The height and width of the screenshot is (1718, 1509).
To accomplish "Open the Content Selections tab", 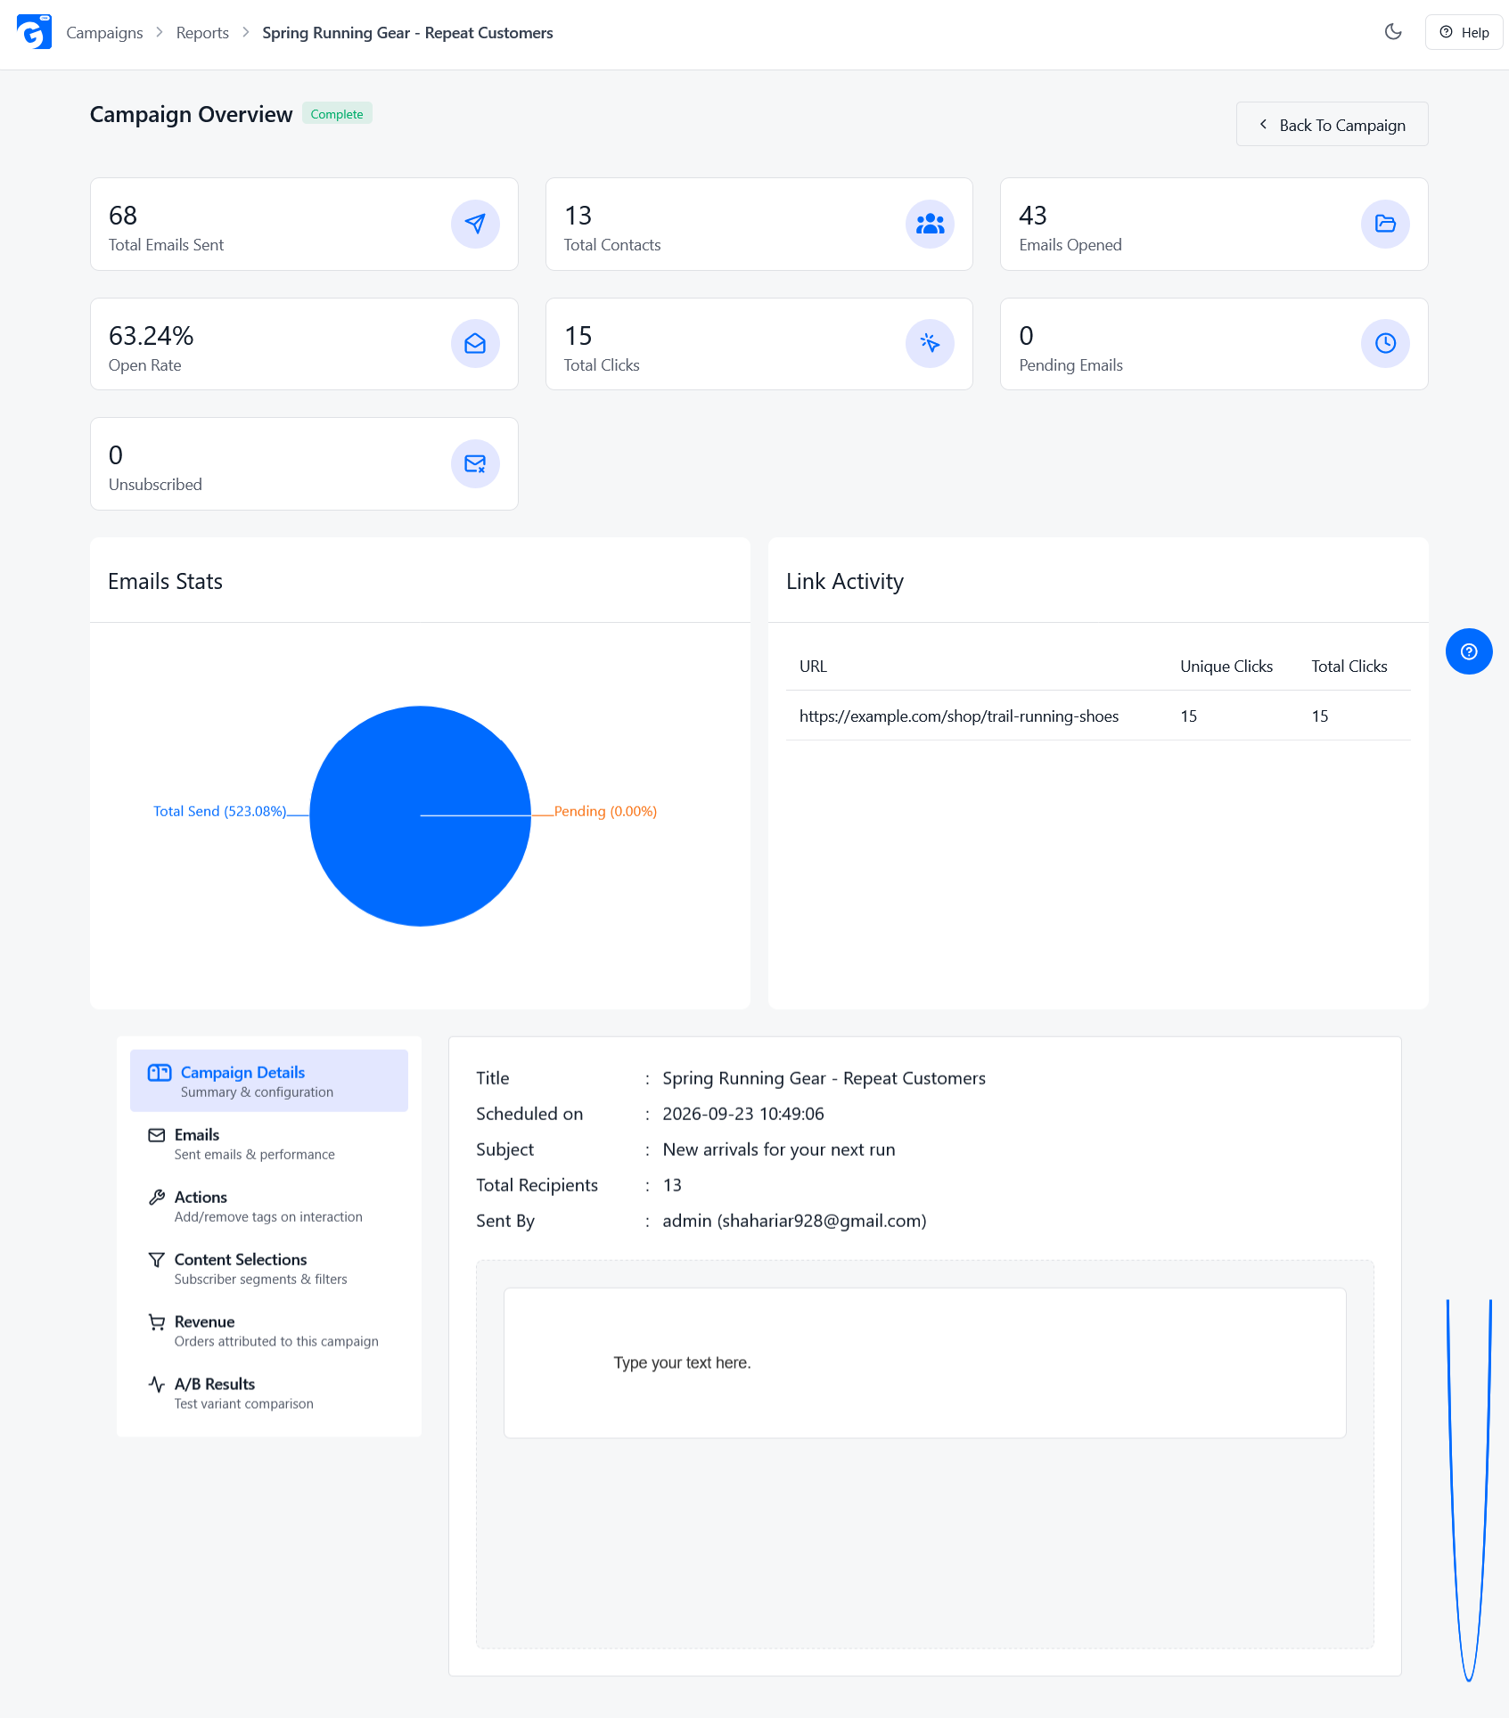I will coord(269,1268).
